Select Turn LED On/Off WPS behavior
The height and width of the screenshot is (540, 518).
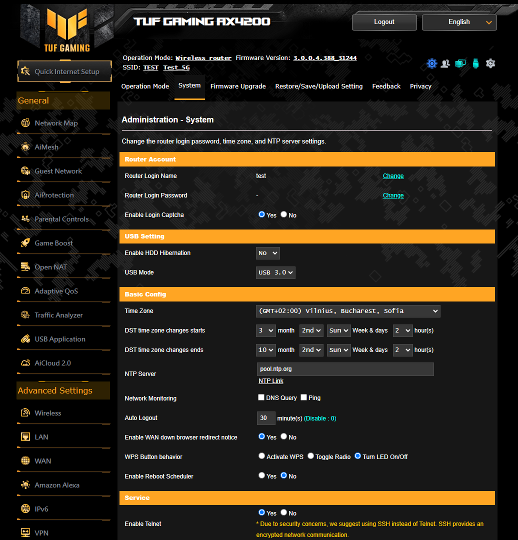[x=358, y=456]
